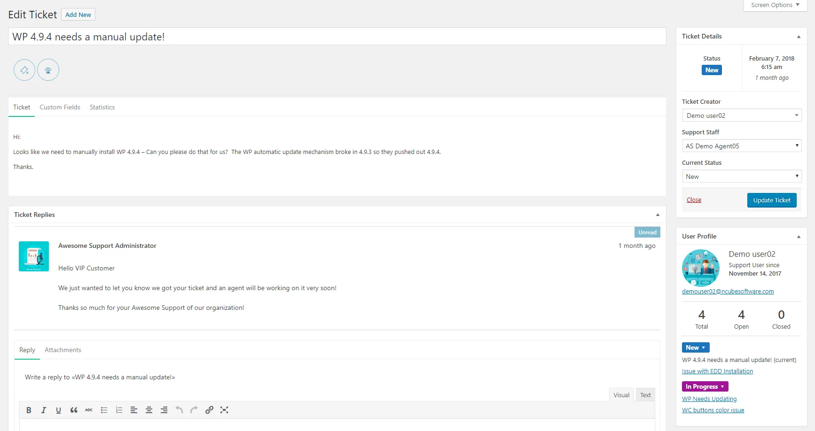
Task: Open the demouser02 email link
Action: click(728, 292)
